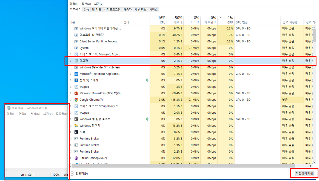Click 간단히(D) to show fewer details

[82, 173]
